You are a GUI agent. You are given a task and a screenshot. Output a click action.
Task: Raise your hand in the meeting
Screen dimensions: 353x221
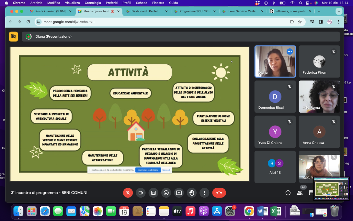(192, 193)
